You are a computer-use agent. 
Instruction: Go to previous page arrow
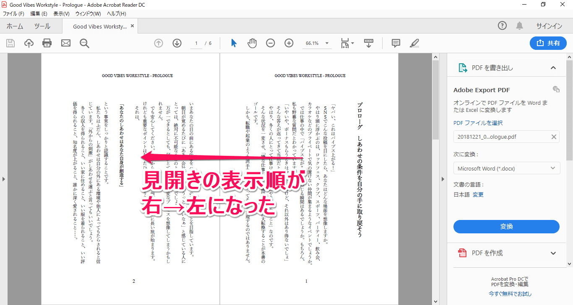pyautogui.click(x=159, y=43)
